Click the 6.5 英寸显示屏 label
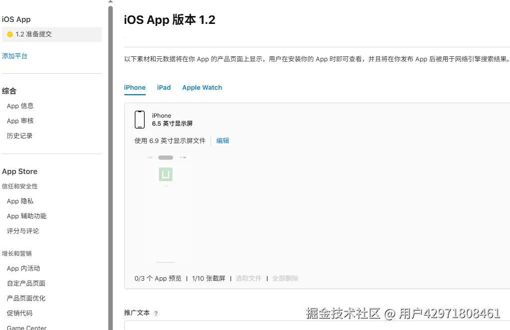 pyautogui.click(x=172, y=124)
